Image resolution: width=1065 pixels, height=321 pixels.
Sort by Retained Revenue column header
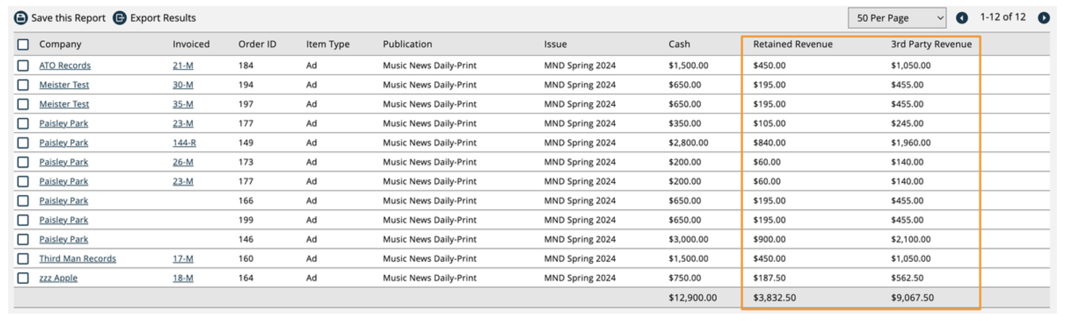point(793,44)
